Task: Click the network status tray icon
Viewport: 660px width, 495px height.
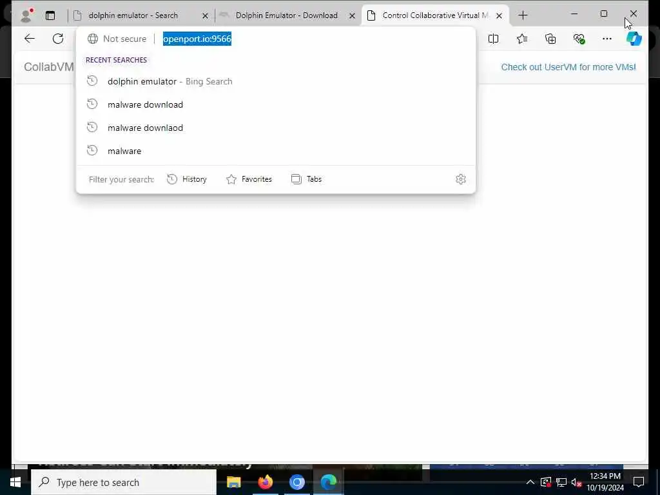Action: coord(561,482)
